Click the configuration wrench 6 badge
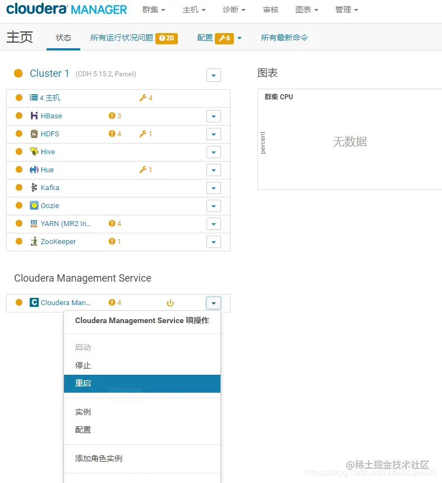442x483 pixels. 224,38
